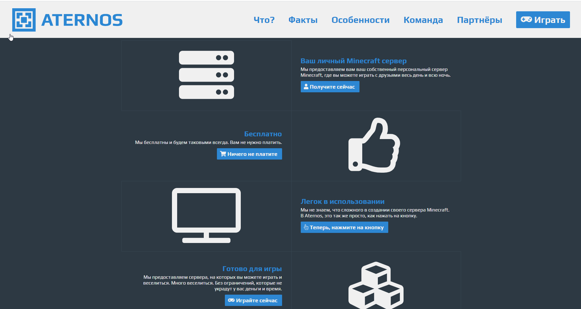
Task: Click the paragraph starting Мы бесплатны и будем
Action: click(x=208, y=142)
